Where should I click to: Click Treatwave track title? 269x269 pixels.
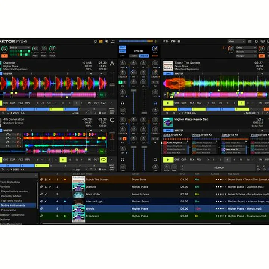click(x=92, y=216)
